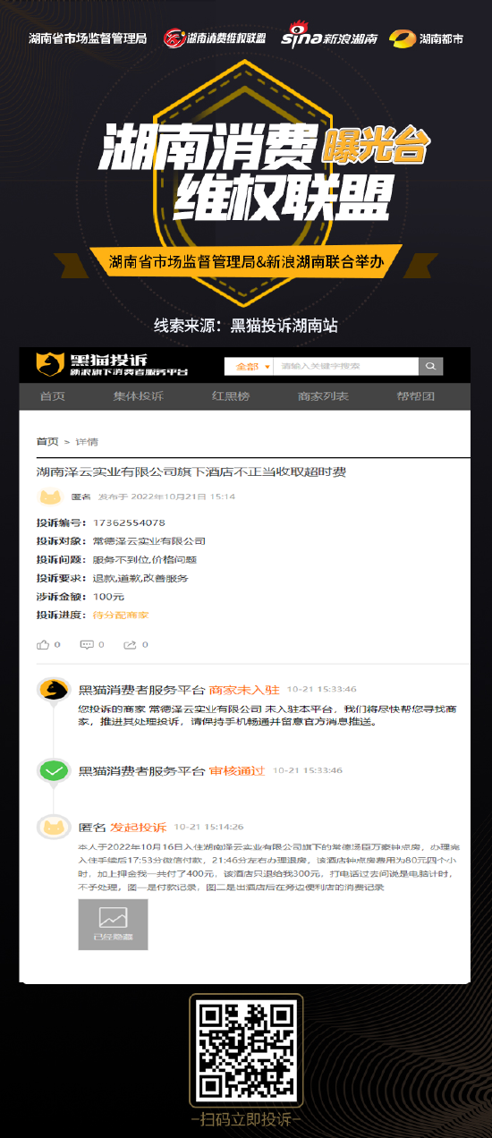Click the 发布于 2022年10月21日 15:14 date

click(x=166, y=496)
